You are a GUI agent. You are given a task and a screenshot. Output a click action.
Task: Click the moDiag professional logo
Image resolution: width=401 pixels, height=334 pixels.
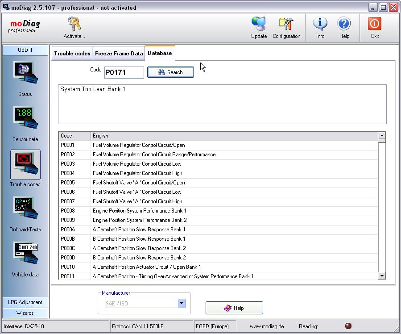click(x=24, y=26)
